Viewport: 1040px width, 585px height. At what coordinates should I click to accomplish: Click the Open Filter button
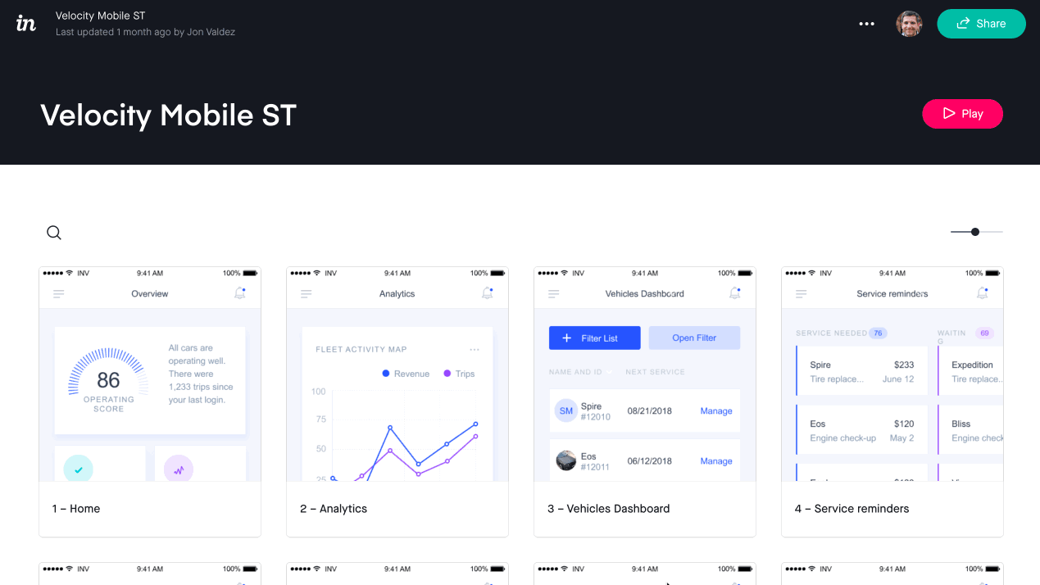tap(694, 338)
